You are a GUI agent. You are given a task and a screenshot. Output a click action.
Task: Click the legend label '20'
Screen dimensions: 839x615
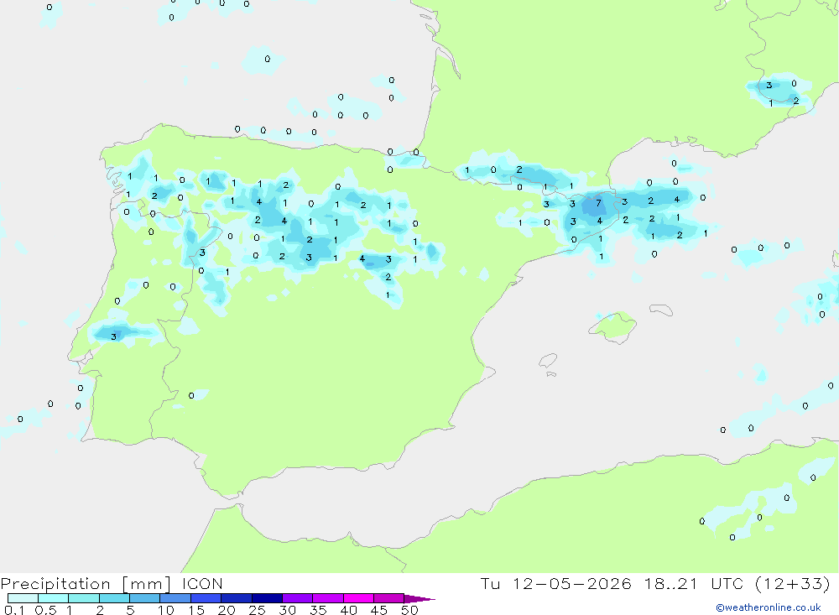[227, 610]
